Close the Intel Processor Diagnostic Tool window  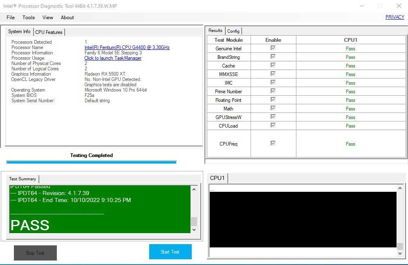pos(399,6)
